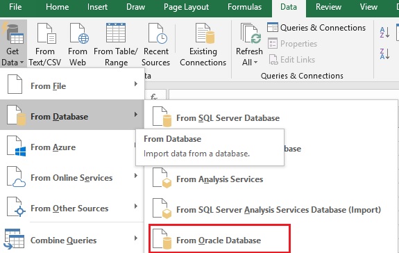399x253 pixels.
Task: Open the From Other Sources submenu
Action: (x=72, y=208)
